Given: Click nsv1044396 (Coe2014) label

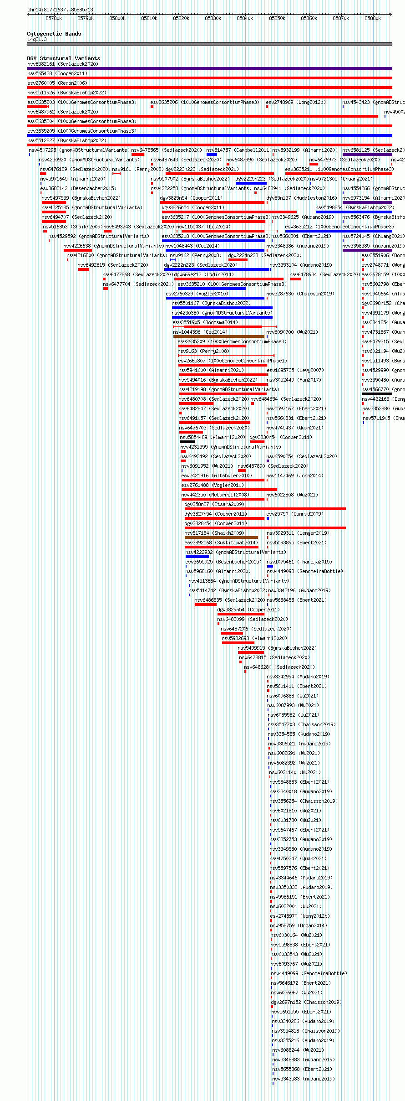Looking at the screenshot, I should point(200,332).
